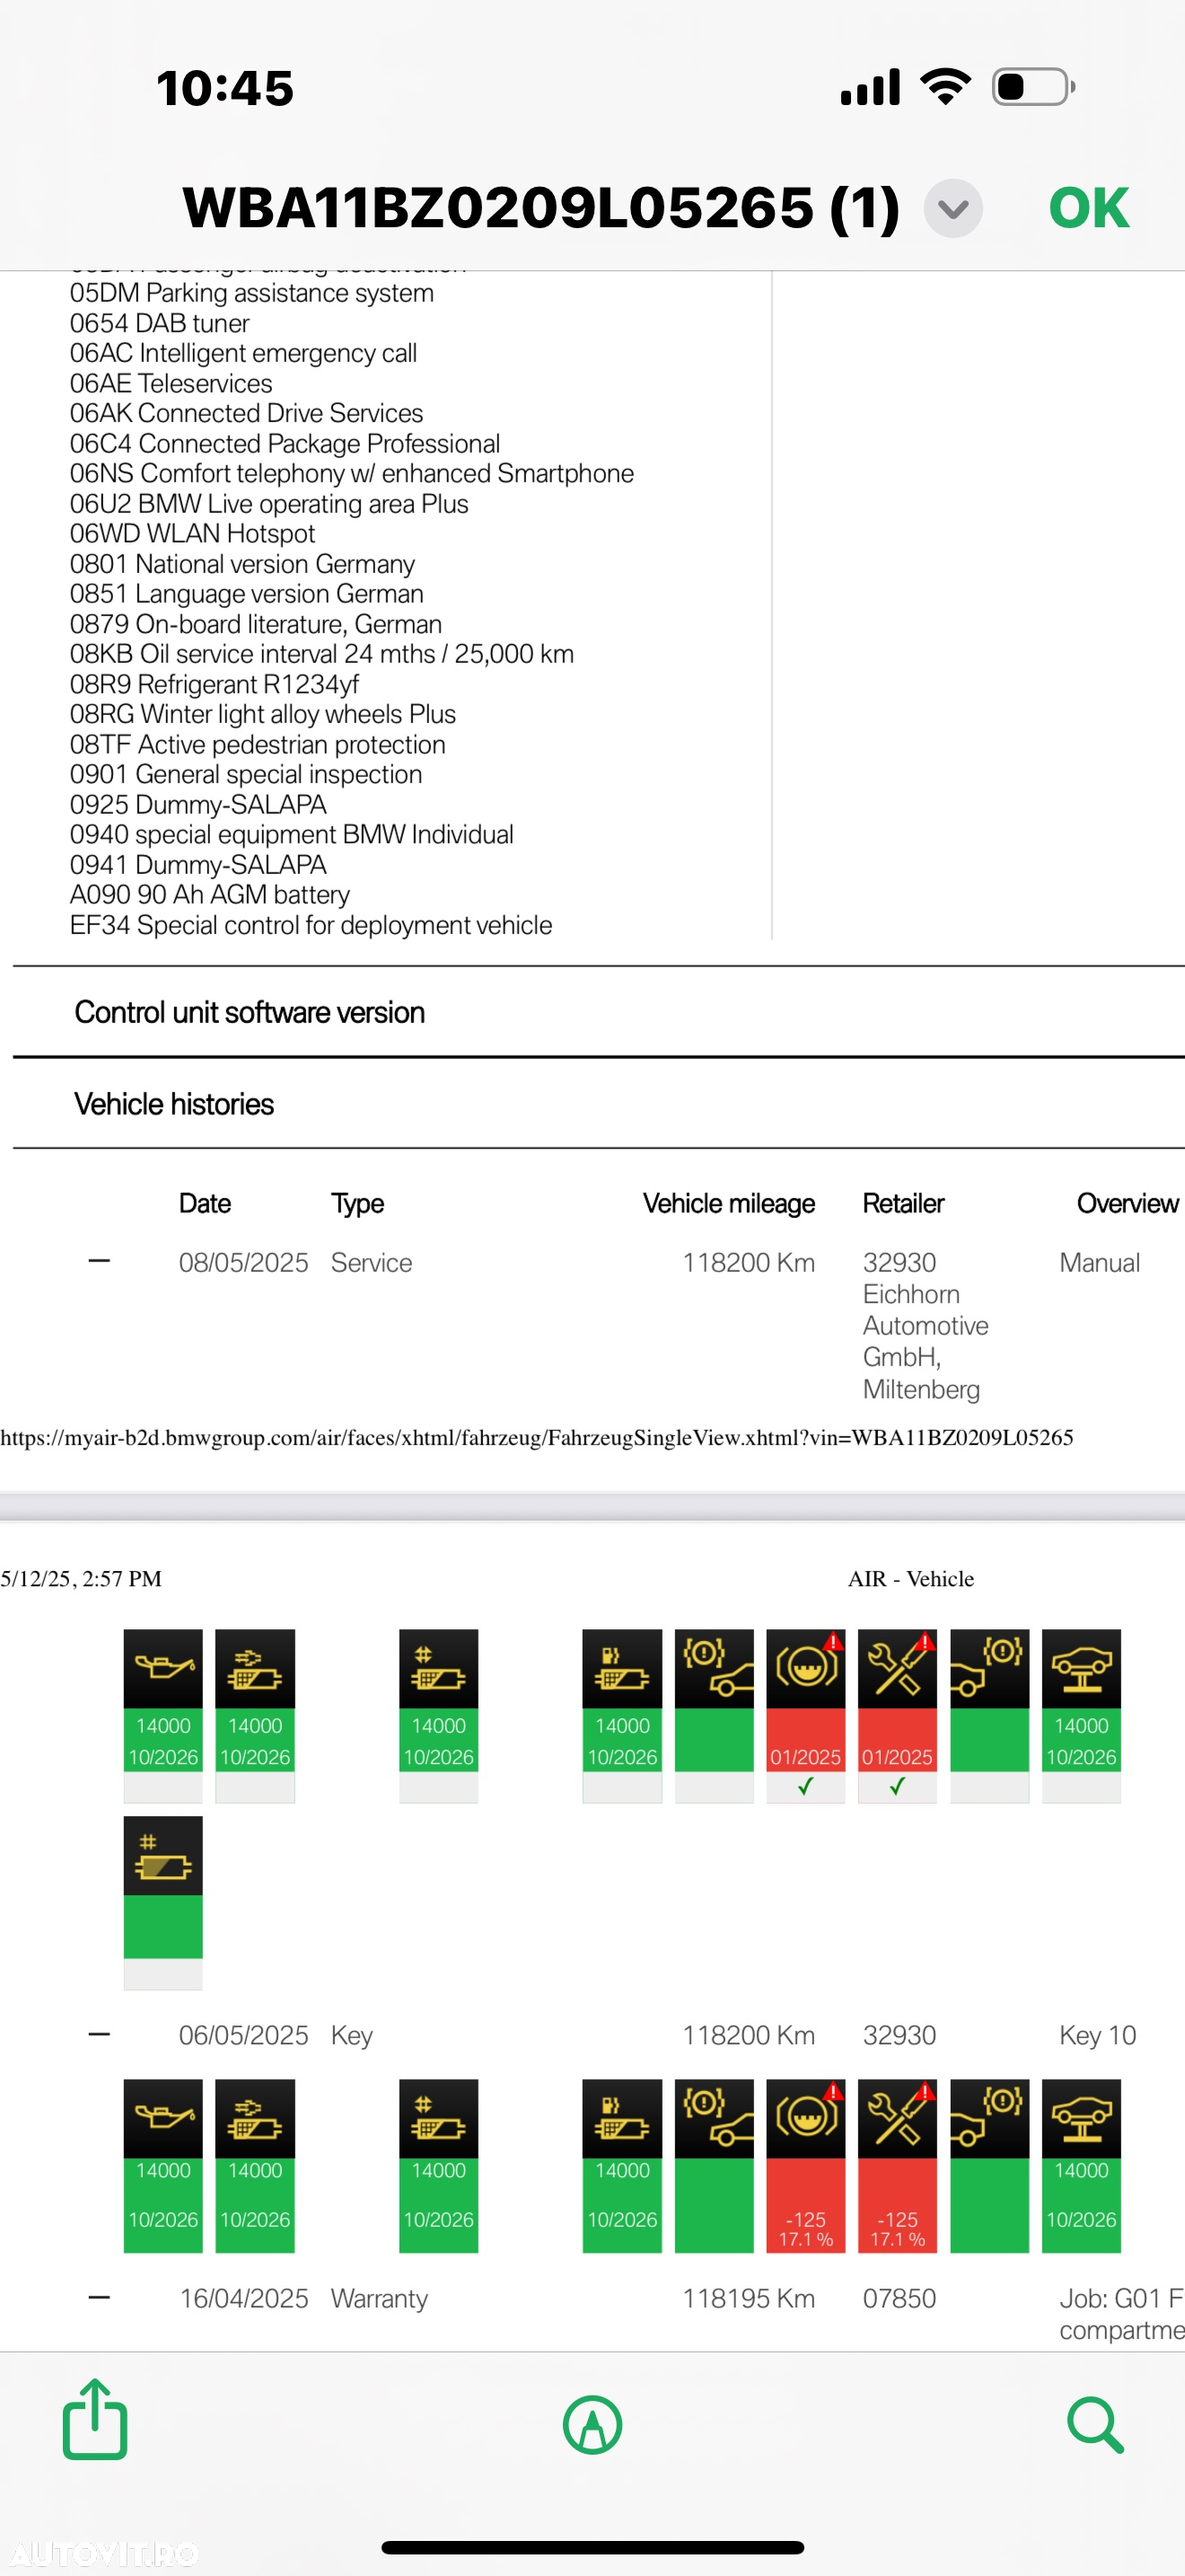Click fuel filter icon in Service row
This screenshot has height=2576, width=1185.
pyautogui.click(x=622, y=1715)
